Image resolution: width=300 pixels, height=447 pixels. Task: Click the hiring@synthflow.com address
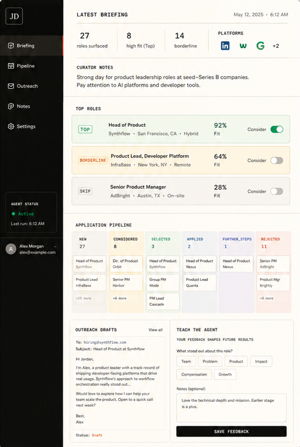105,342
